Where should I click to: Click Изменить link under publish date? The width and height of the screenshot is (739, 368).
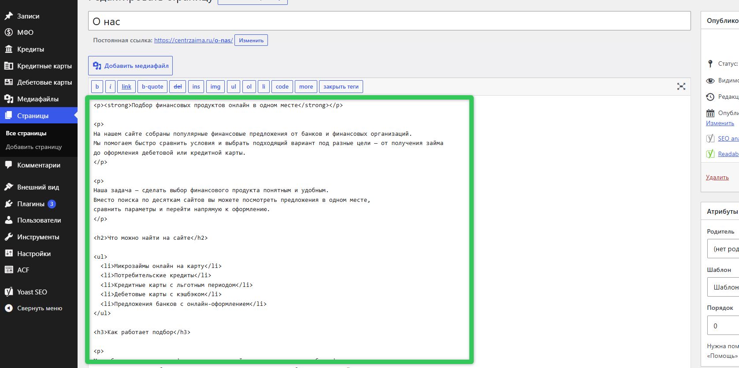tap(720, 123)
